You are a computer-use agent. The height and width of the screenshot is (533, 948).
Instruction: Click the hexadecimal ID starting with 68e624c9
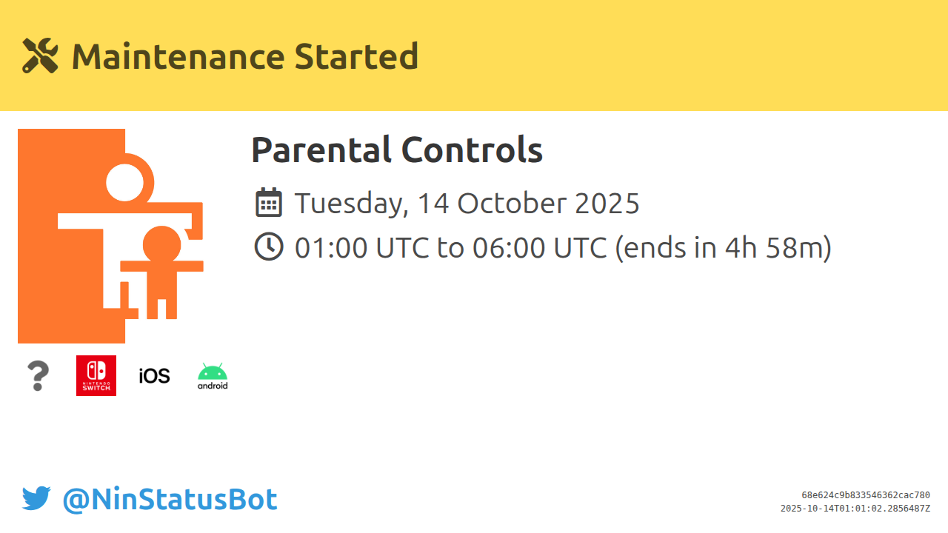pyautogui.click(x=865, y=495)
